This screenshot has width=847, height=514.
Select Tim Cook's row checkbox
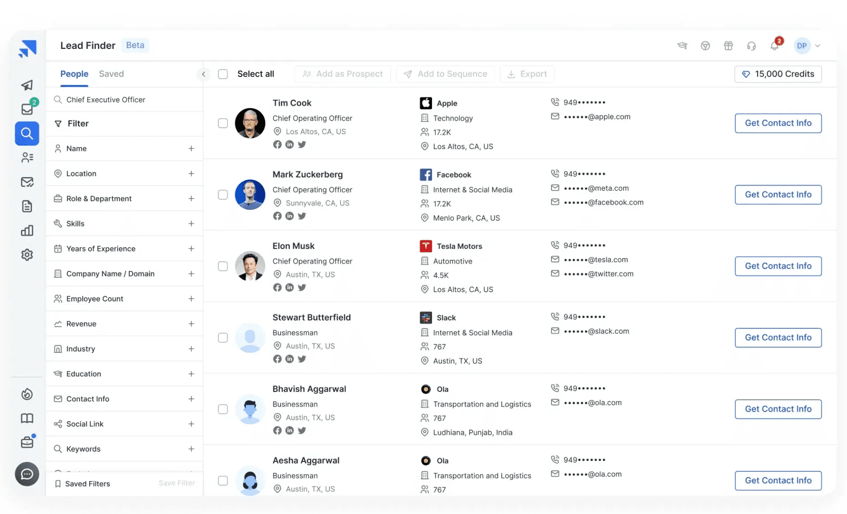[223, 123]
